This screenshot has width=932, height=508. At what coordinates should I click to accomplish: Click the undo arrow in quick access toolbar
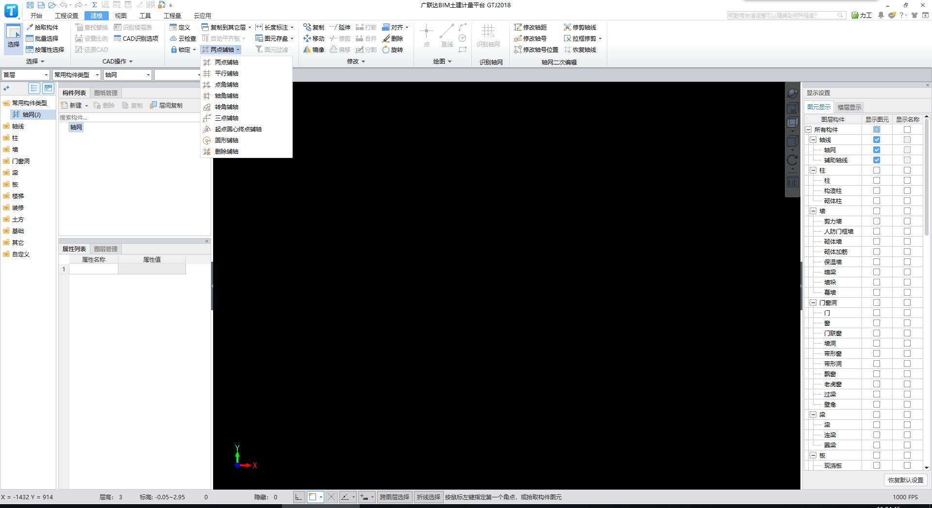click(64, 5)
